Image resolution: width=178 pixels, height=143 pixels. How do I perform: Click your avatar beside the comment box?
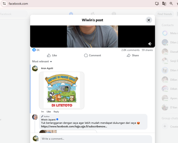tap(36, 138)
